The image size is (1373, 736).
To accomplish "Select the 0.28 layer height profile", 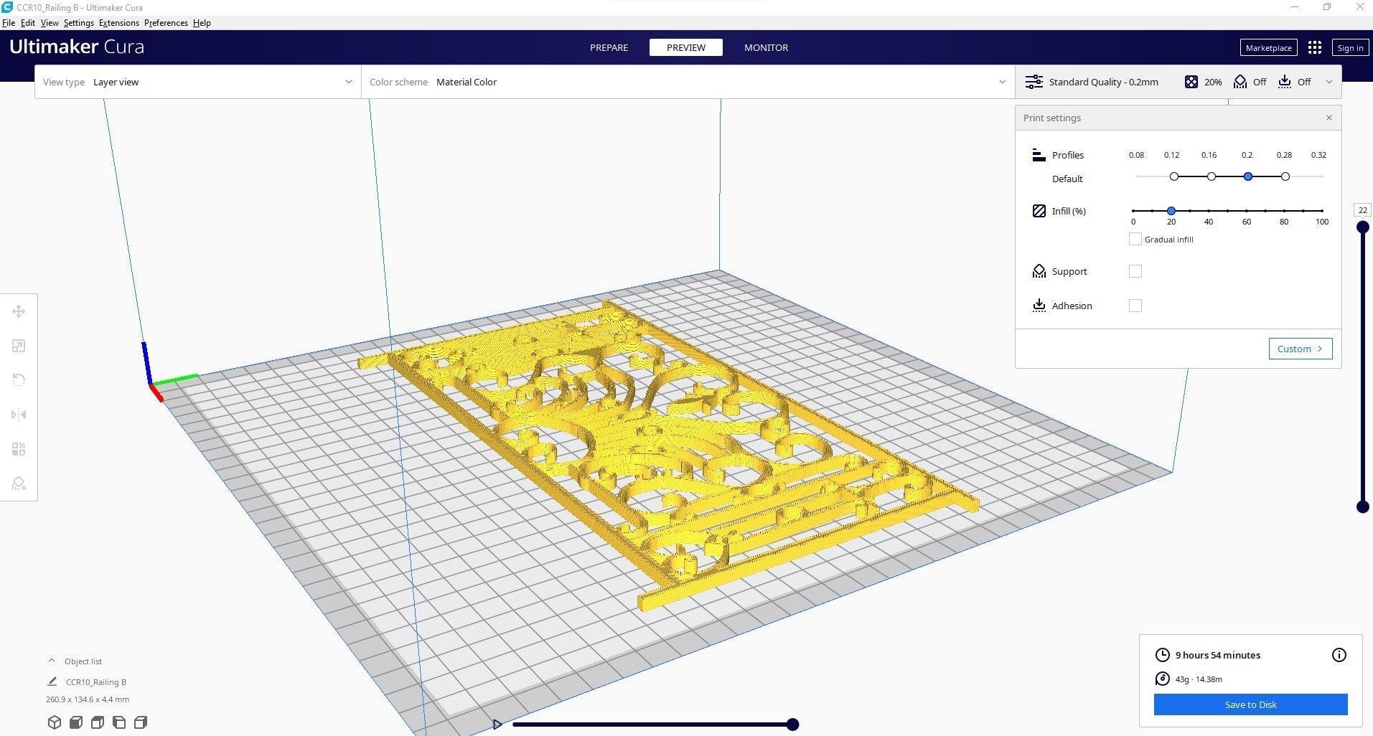I will coord(1285,176).
